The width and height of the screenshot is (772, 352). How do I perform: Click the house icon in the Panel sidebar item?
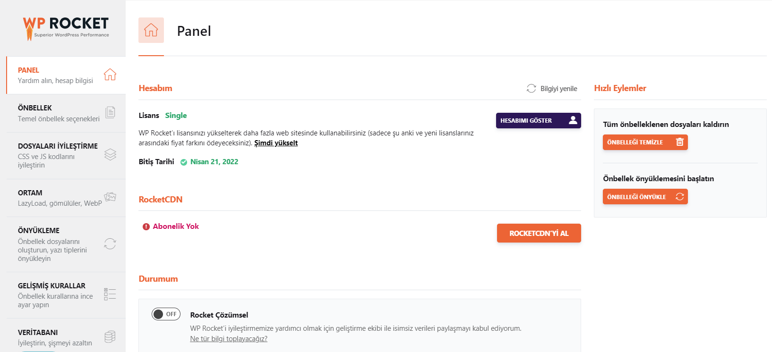110,75
